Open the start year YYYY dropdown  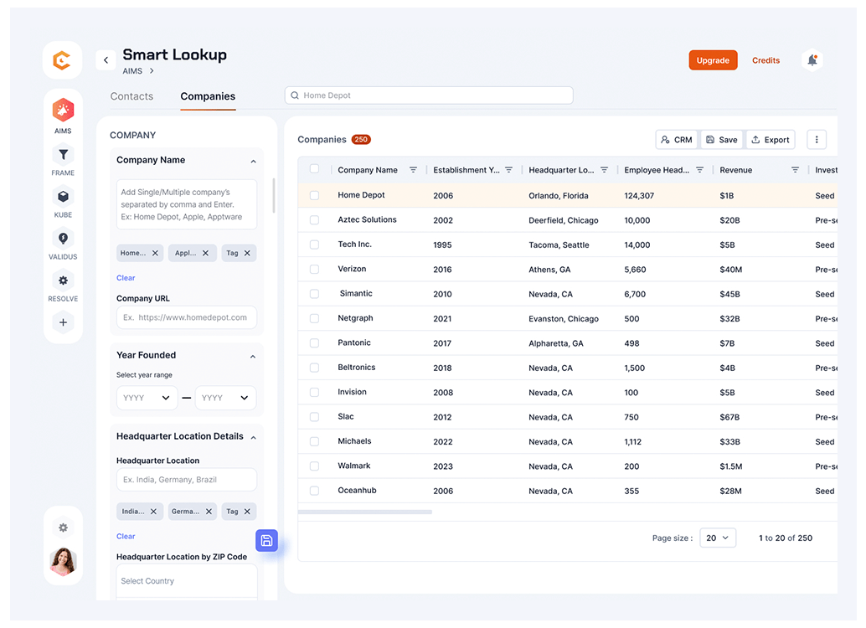click(147, 398)
